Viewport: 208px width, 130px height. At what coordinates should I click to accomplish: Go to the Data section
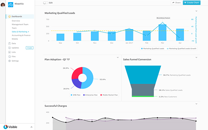(x=14, y=43)
